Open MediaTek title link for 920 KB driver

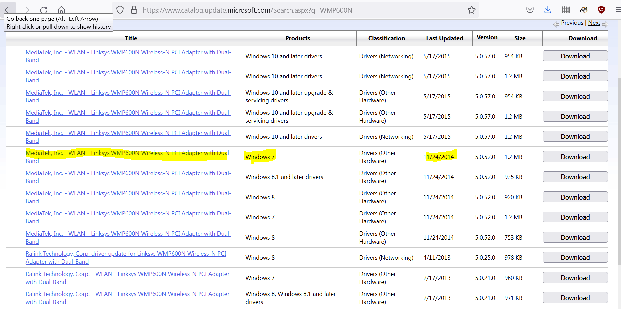click(x=128, y=197)
